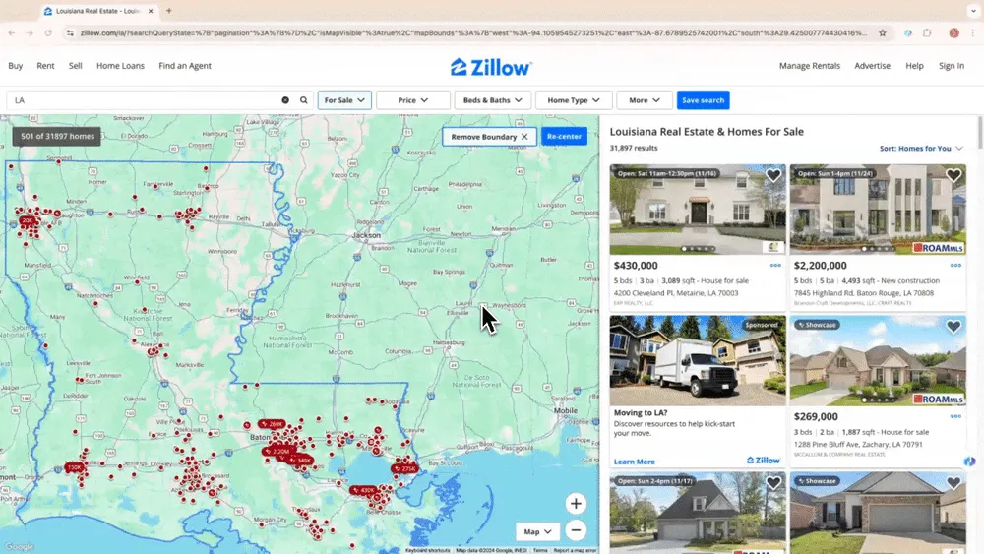The image size is (984, 554).
Task: Click the listings panel scrollbar
Action: [x=980, y=132]
